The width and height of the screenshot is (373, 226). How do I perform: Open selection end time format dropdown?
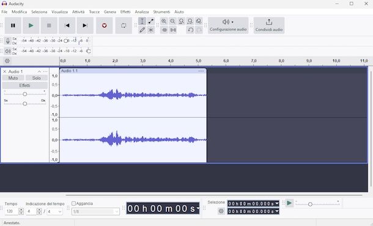click(x=276, y=211)
